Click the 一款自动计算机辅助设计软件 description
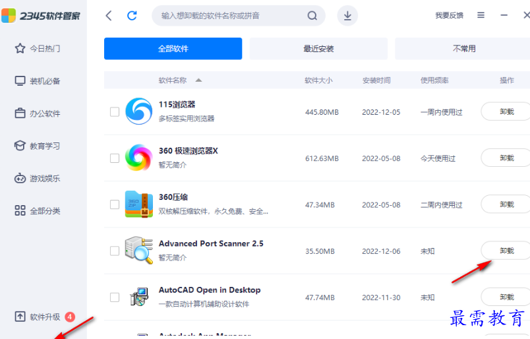The image size is (530, 339). click(x=204, y=304)
